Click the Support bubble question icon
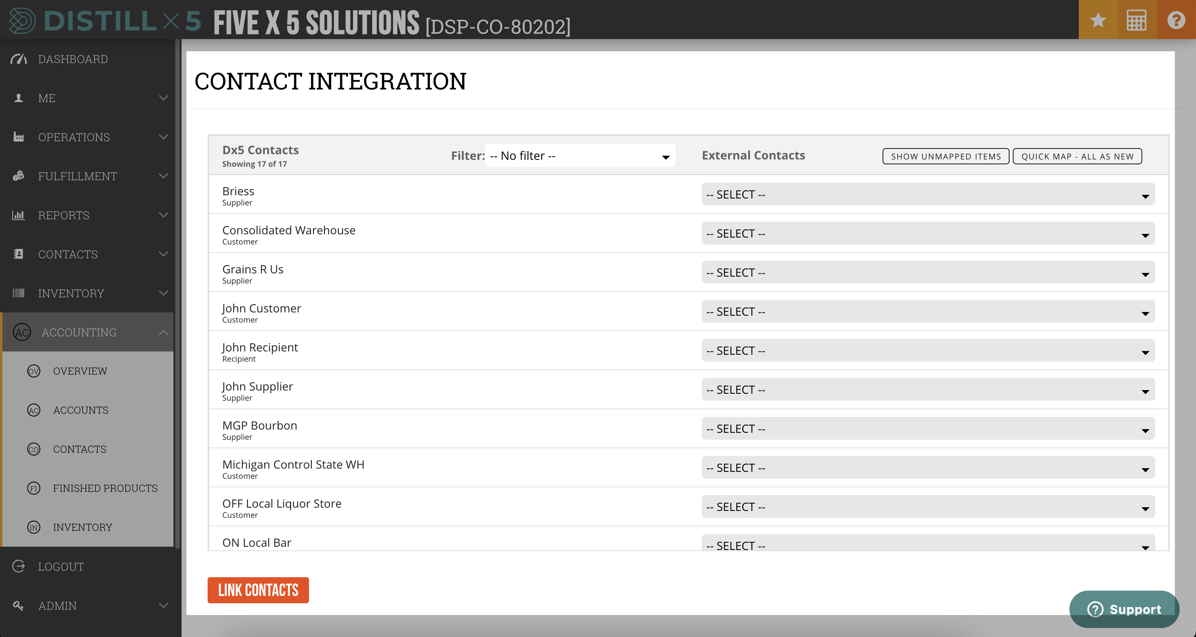This screenshot has height=637, width=1196. tap(1095, 609)
